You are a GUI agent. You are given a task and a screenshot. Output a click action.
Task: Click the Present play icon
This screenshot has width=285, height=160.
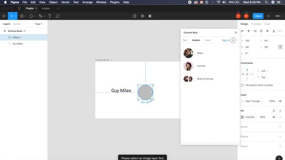click(x=269, y=16)
